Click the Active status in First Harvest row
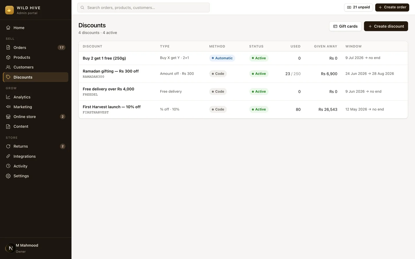The image size is (415, 259). tap(259, 109)
